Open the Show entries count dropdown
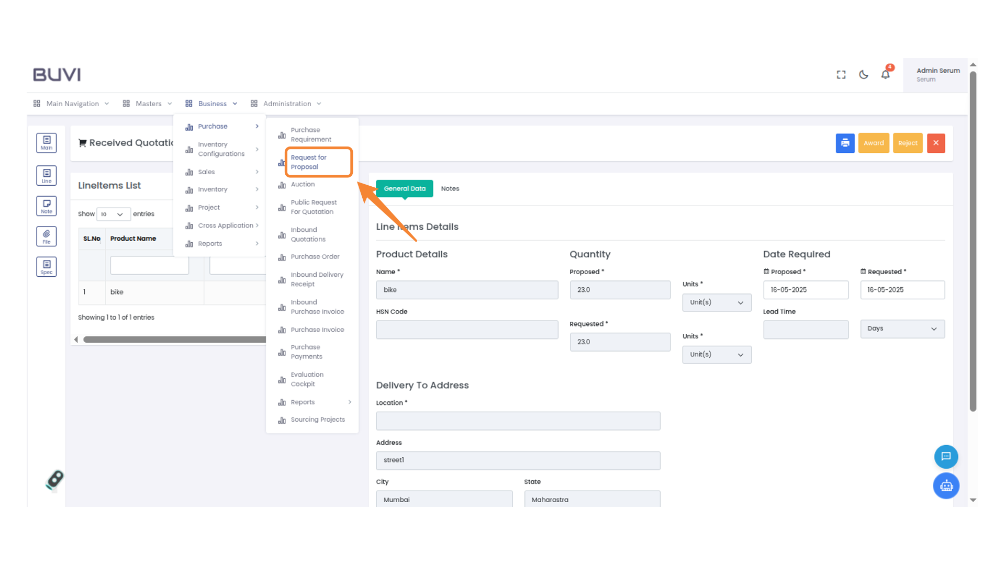 pos(113,214)
